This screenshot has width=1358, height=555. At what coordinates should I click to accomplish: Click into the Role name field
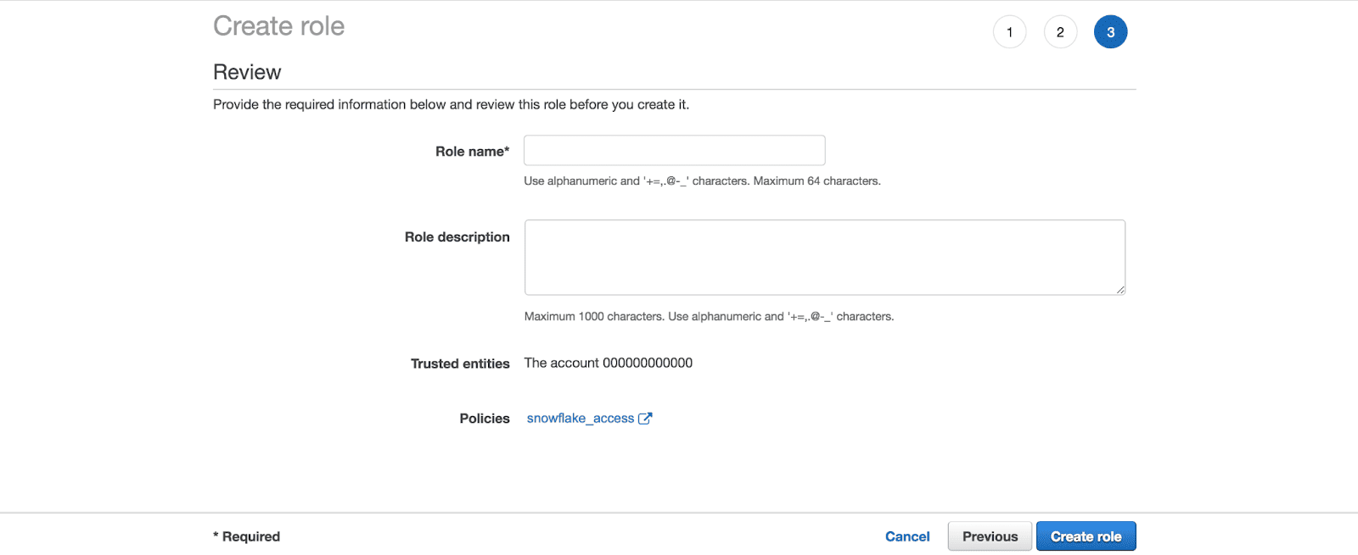tap(673, 150)
